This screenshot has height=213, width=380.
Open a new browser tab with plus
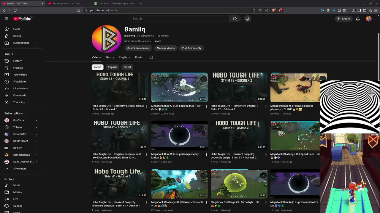140,4
